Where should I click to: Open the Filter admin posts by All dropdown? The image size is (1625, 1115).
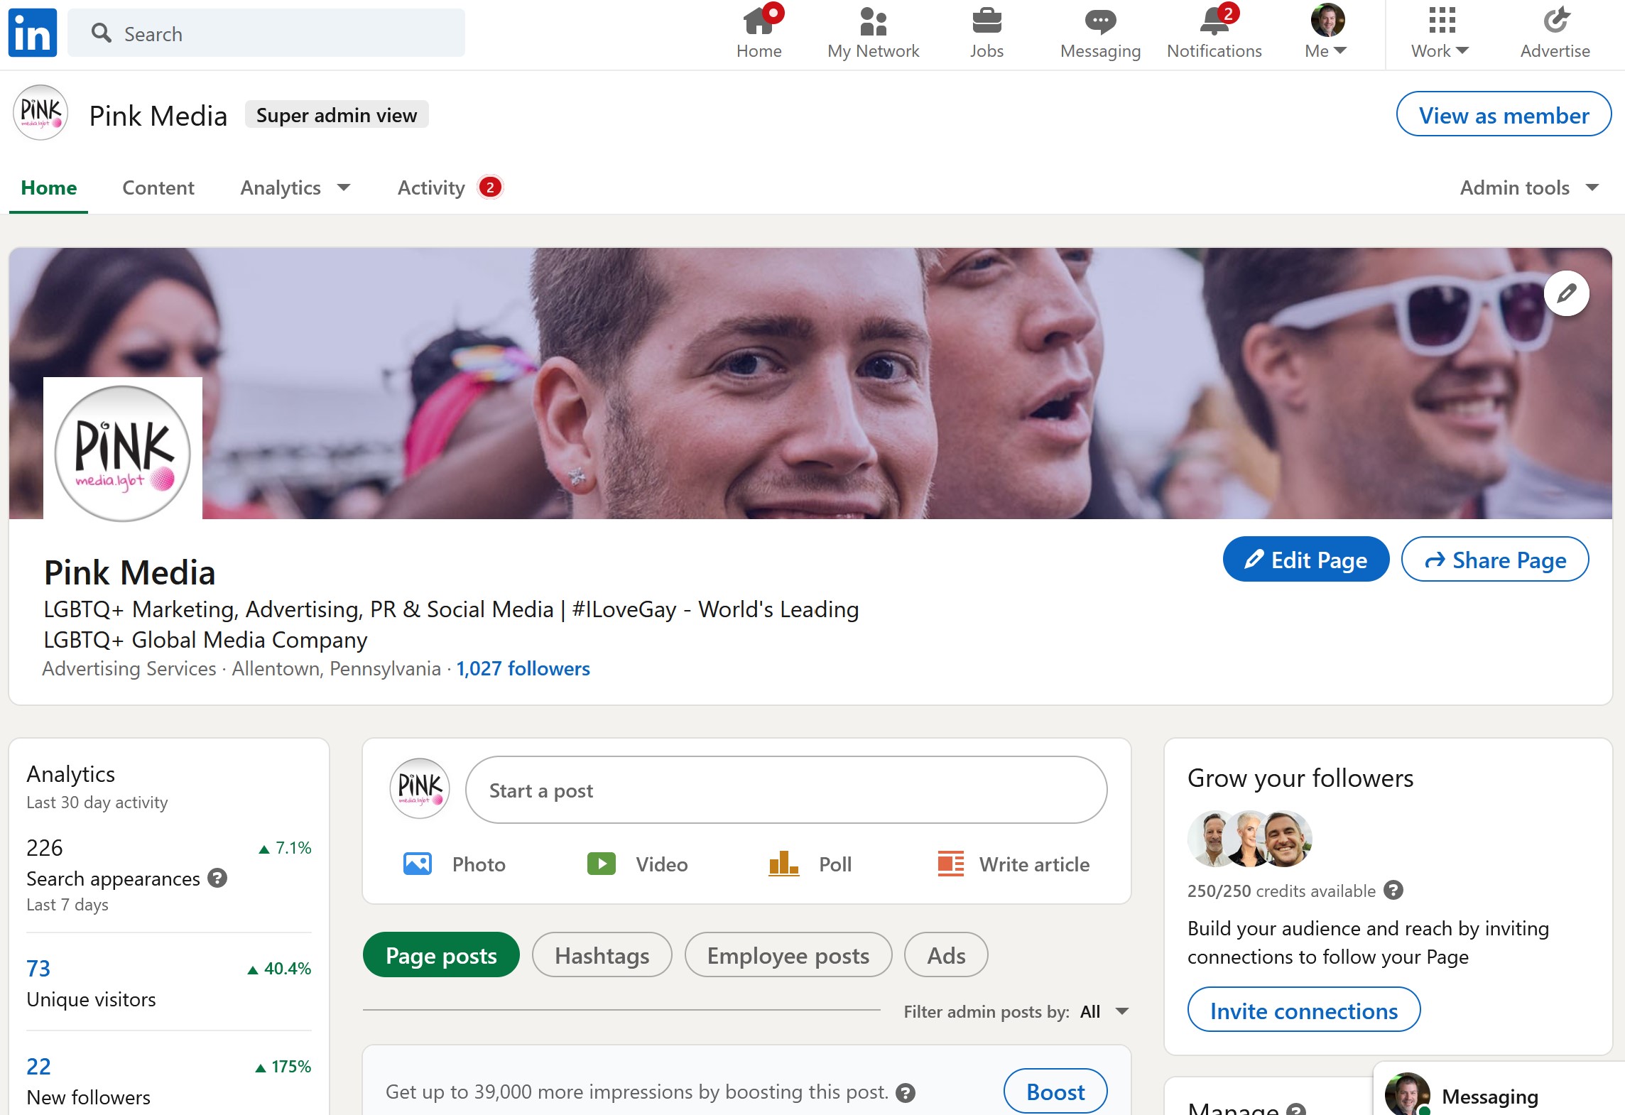(x=1105, y=1011)
